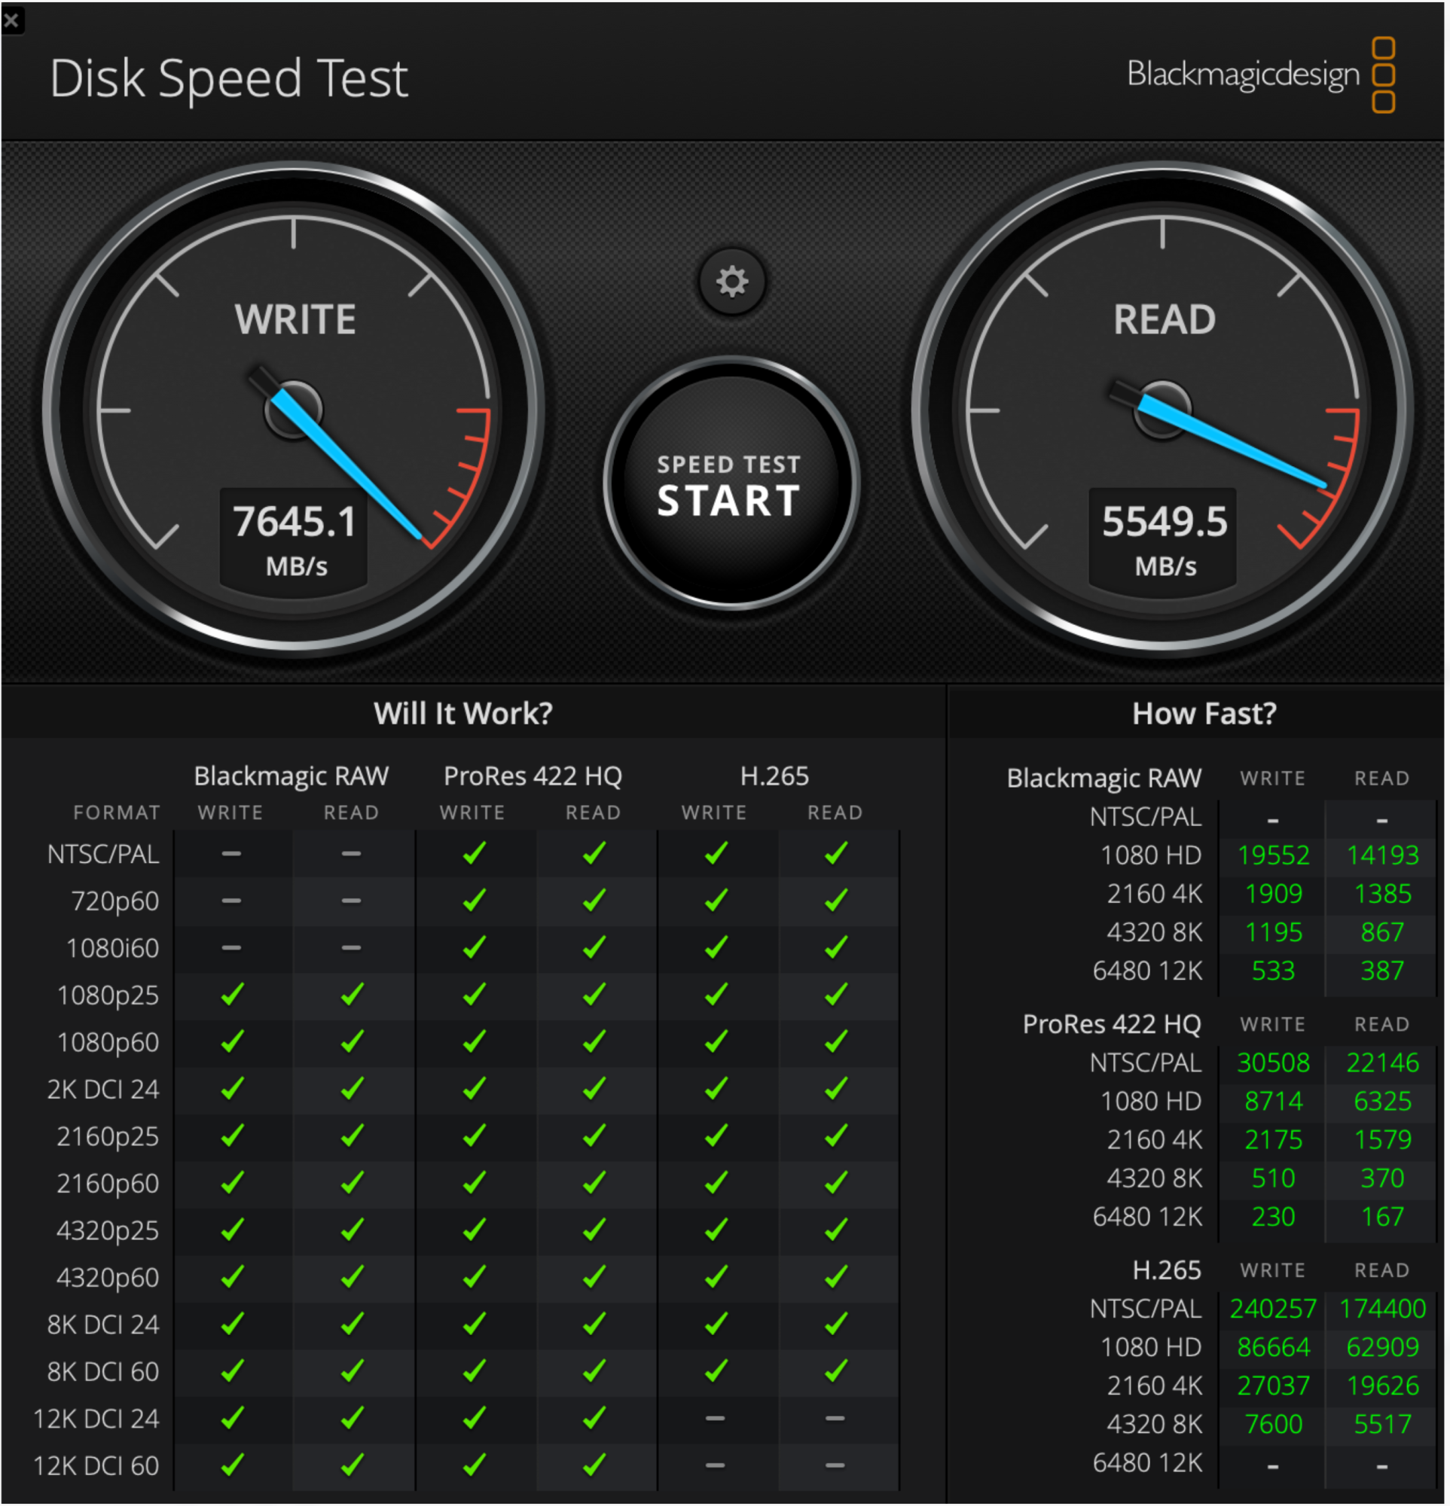Click NTSC/PAL ProRes 422 HQ write checkmark

[473, 853]
